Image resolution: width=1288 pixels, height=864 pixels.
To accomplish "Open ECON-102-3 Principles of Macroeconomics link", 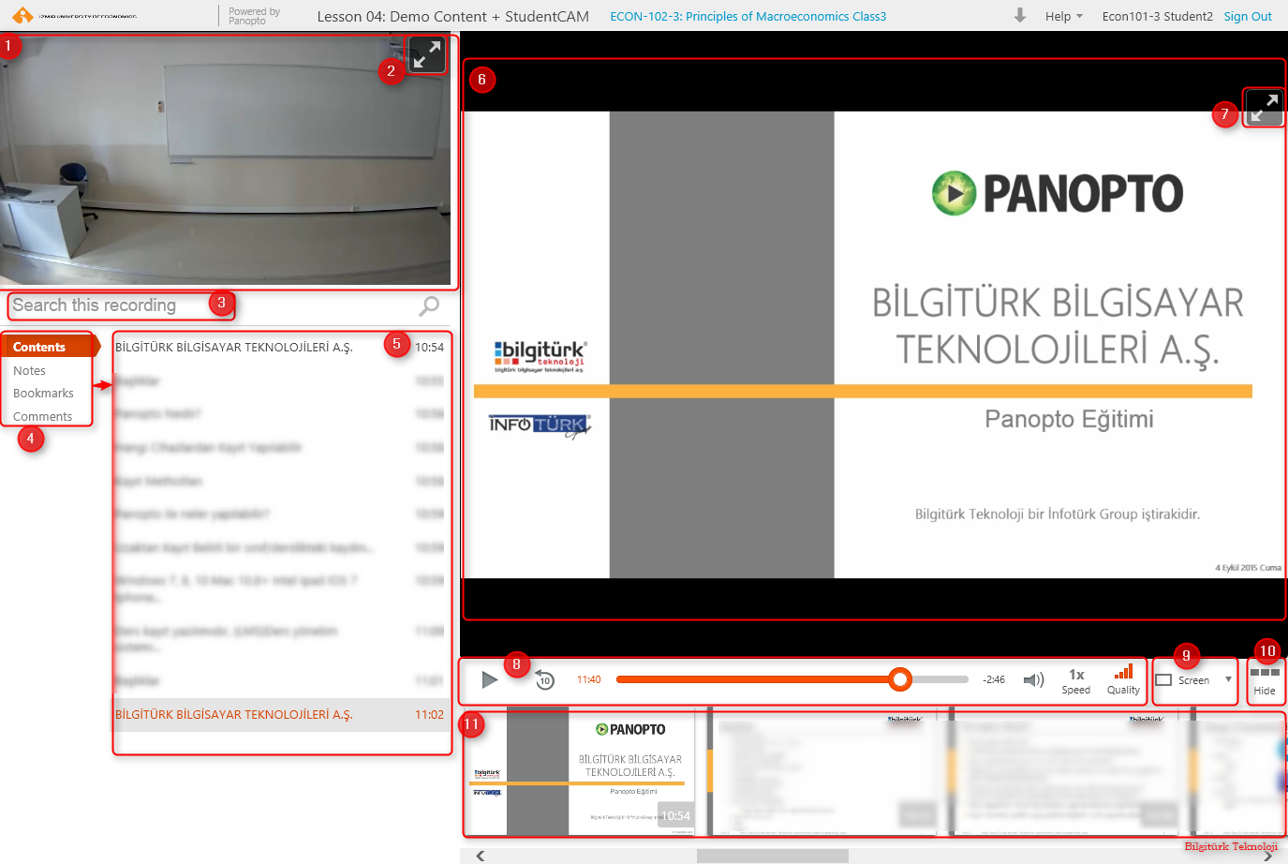I will click(x=748, y=16).
